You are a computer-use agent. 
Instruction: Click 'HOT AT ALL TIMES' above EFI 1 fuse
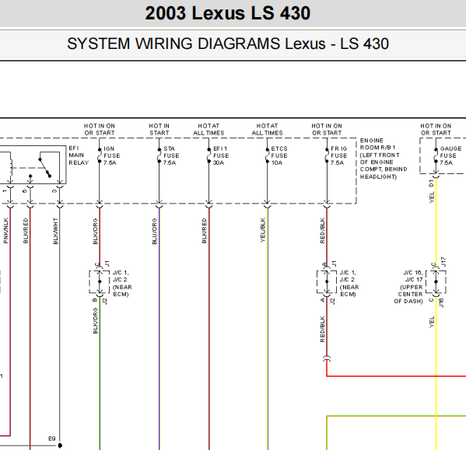point(208,130)
